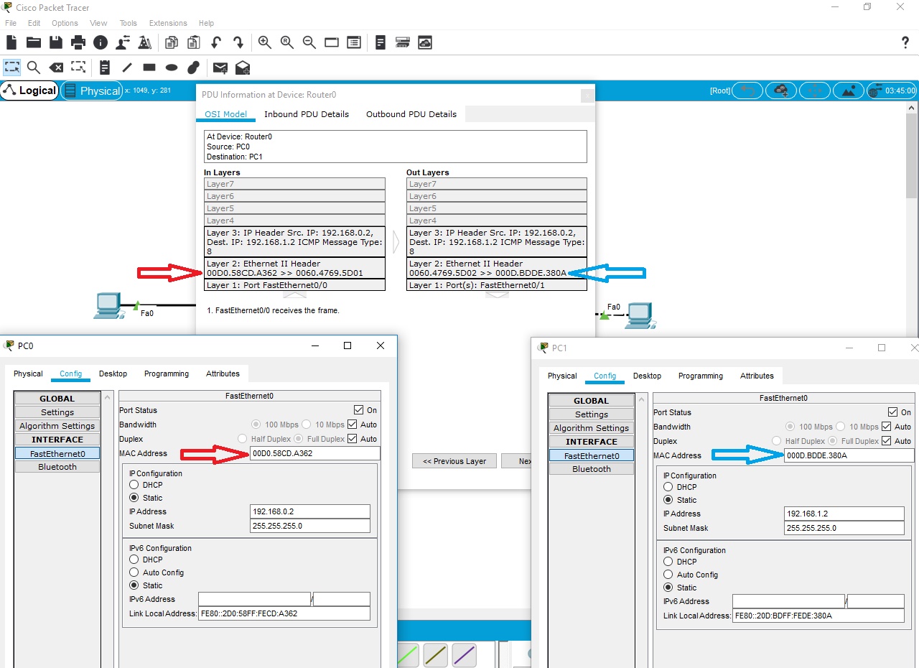Image resolution: width=919 pixels, height=668 pixels.
Task: Enable DHCP on PC0 IP Configuration
Action: point(134,485)
